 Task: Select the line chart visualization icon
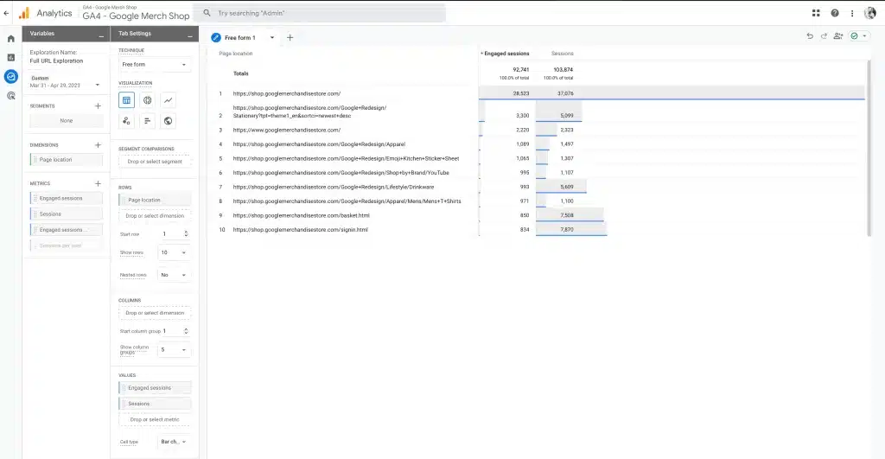point(169,100)
